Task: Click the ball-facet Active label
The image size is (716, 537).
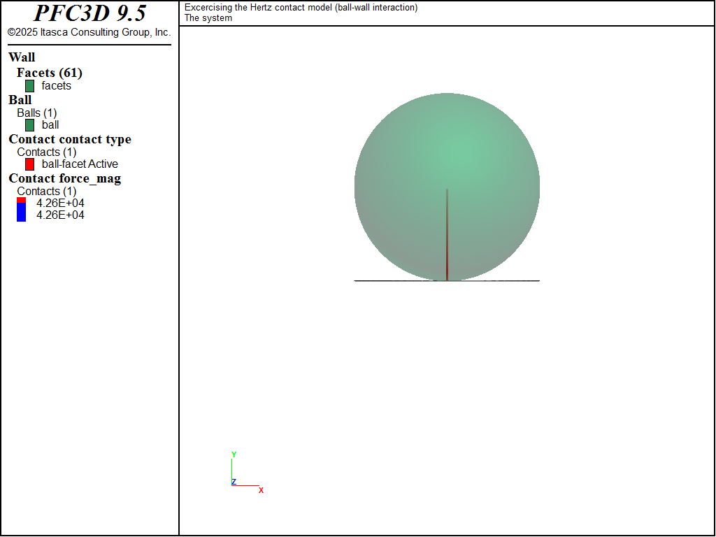Action: (x=80, y=164)
